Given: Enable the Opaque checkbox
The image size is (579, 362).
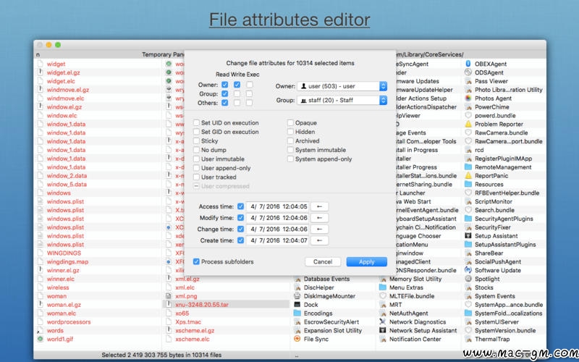Looking at the screenshot, I should (x=290, y=122).
